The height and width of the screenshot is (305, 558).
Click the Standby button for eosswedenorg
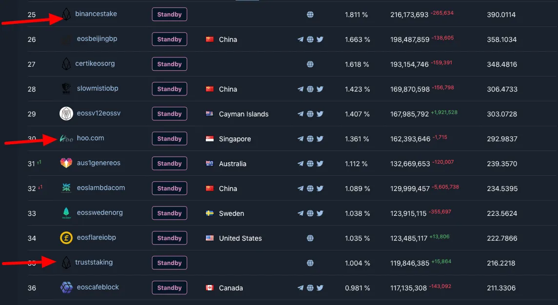pyautogui.click(x=169, y=213)
